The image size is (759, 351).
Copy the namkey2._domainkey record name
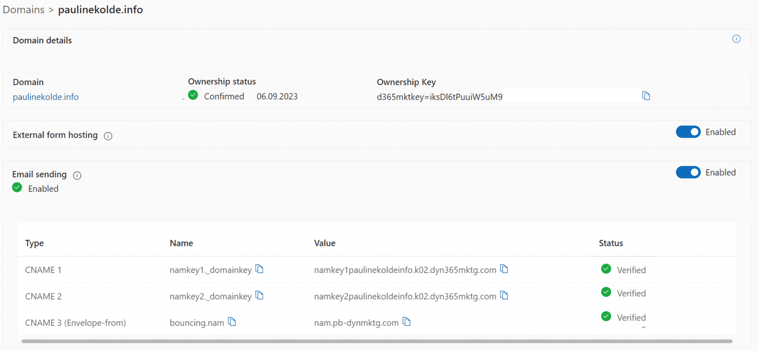click(259, 295)
